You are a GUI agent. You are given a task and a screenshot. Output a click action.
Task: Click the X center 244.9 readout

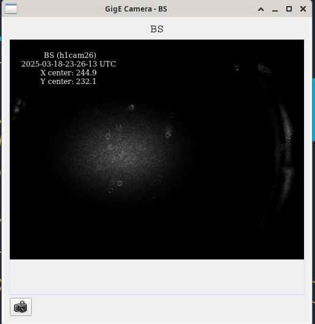[x=68, y=72]
